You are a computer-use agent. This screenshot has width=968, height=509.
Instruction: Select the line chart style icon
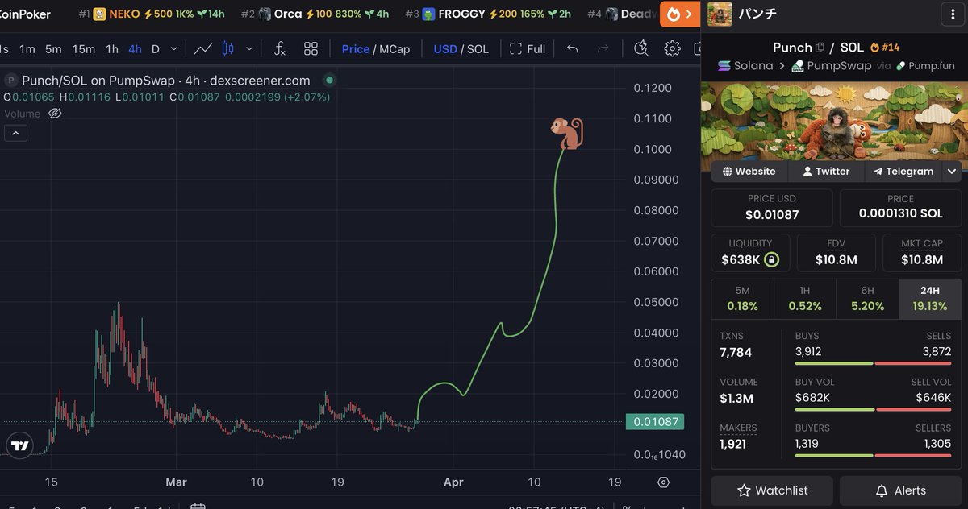[203, 49]
